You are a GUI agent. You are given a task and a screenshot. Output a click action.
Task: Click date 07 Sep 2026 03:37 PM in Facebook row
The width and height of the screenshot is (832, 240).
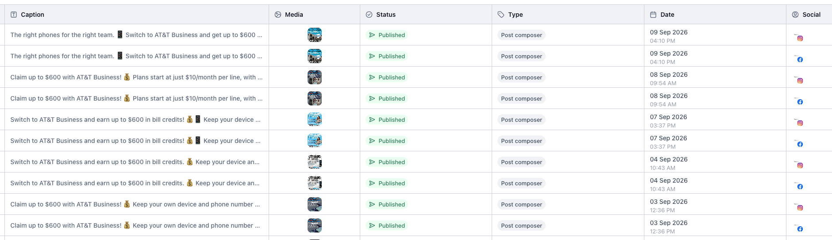tap(669, 142)
